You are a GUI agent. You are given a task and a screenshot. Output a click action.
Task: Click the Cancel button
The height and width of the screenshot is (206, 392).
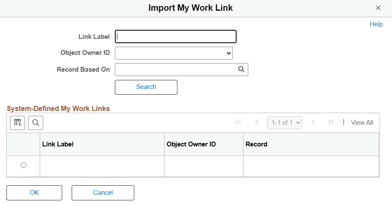click(103, 193)
